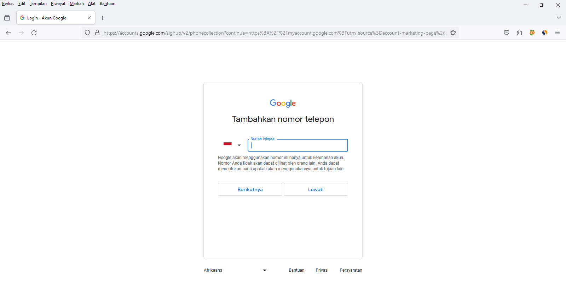Expand the list all tabs chevron
The image size is (566, 301).
559,18
